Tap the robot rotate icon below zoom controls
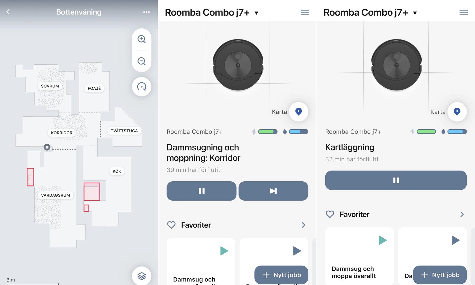The width and height of the screenshot is (475, 285). [x=142, y=87]
